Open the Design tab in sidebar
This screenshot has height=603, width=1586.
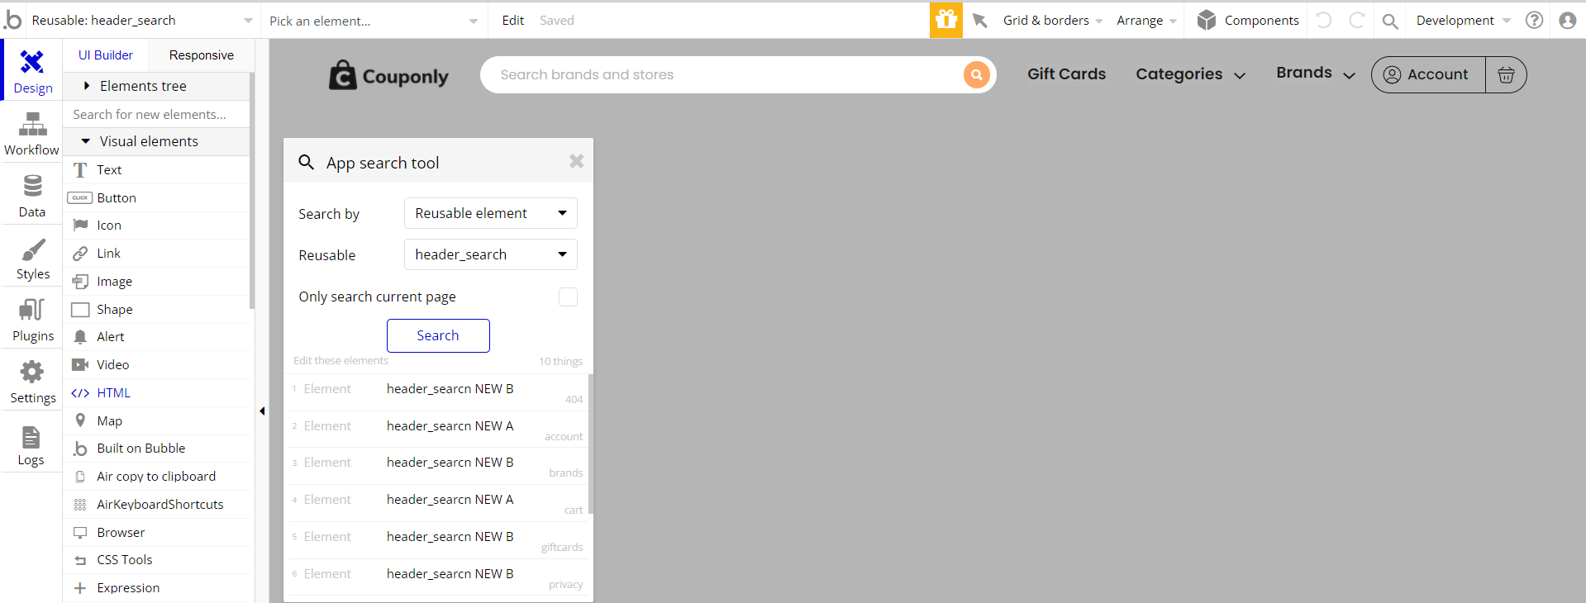[x=32, y=72]
